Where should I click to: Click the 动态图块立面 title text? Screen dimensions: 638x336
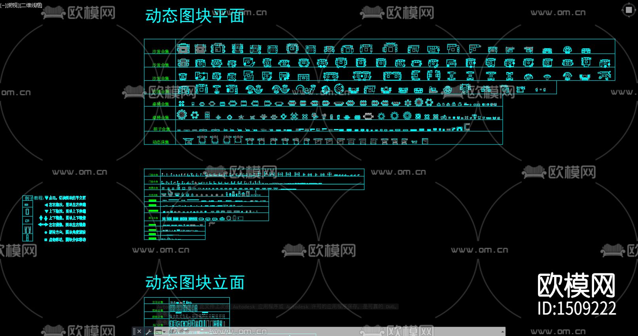point(195,283)
